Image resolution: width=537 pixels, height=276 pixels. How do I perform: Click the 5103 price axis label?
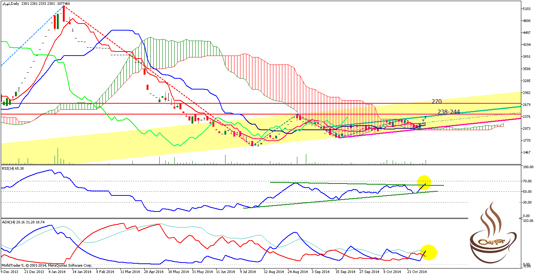click(527, 9)
